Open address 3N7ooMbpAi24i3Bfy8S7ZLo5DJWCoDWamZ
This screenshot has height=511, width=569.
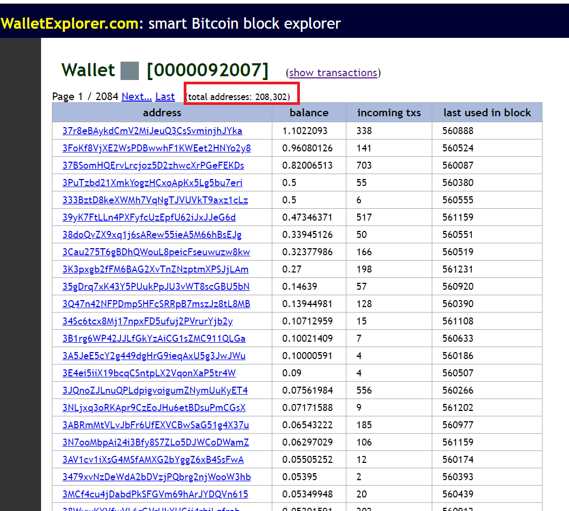point(156,442)
